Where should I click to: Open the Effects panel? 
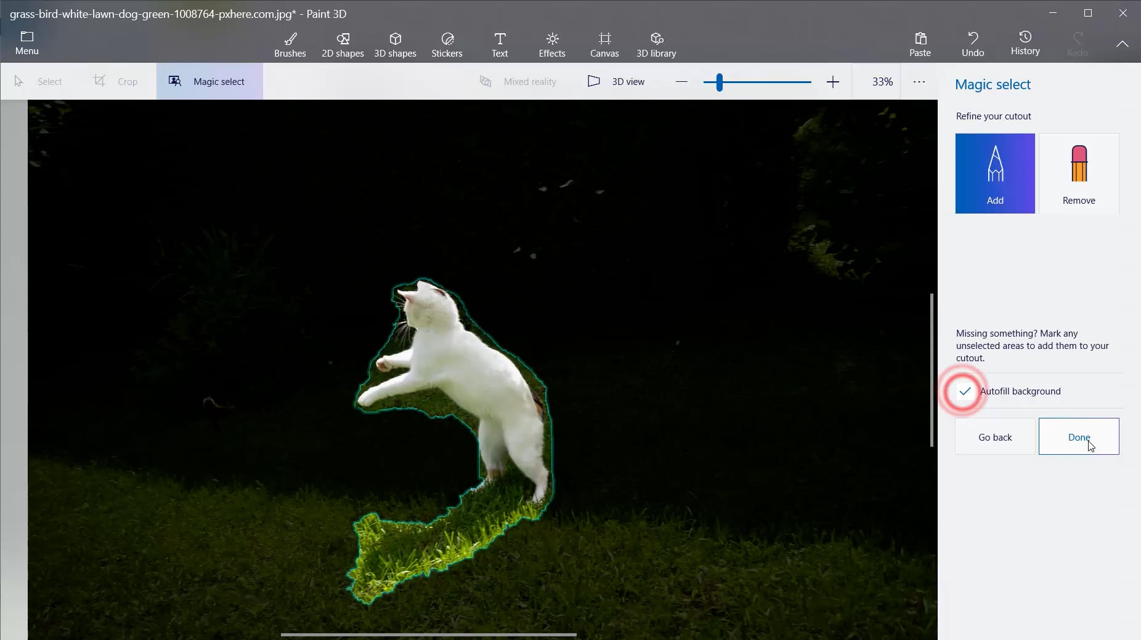coord(552,44)
